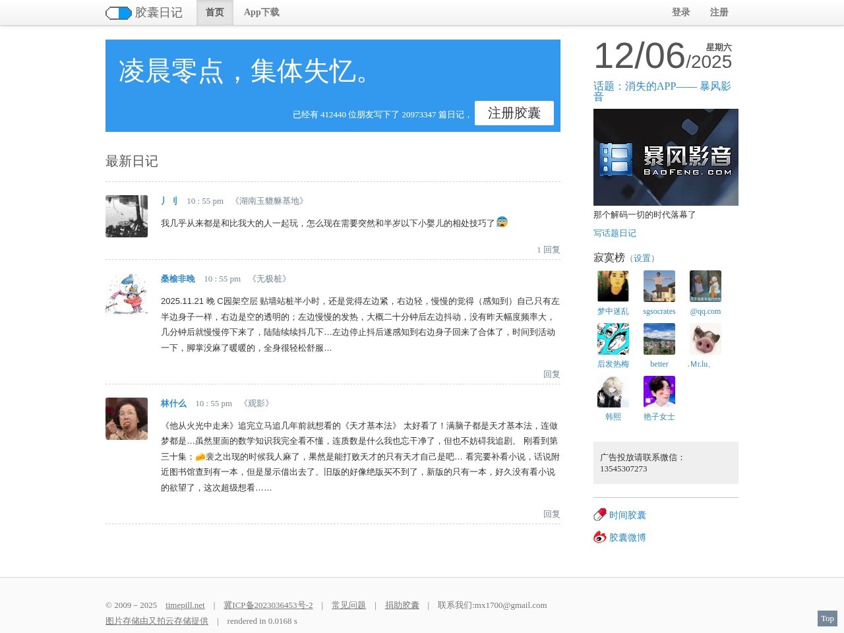Open the 写话题日记 link
This screenshot has width=844, height=633.
(x=615, y=233)
